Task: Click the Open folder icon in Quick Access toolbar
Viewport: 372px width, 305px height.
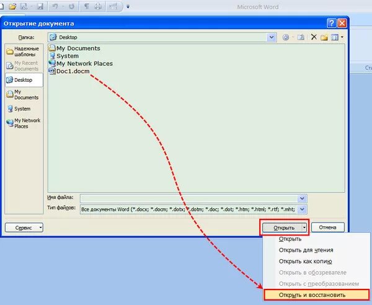Action: pyautogui.click(x=12, y=6)
